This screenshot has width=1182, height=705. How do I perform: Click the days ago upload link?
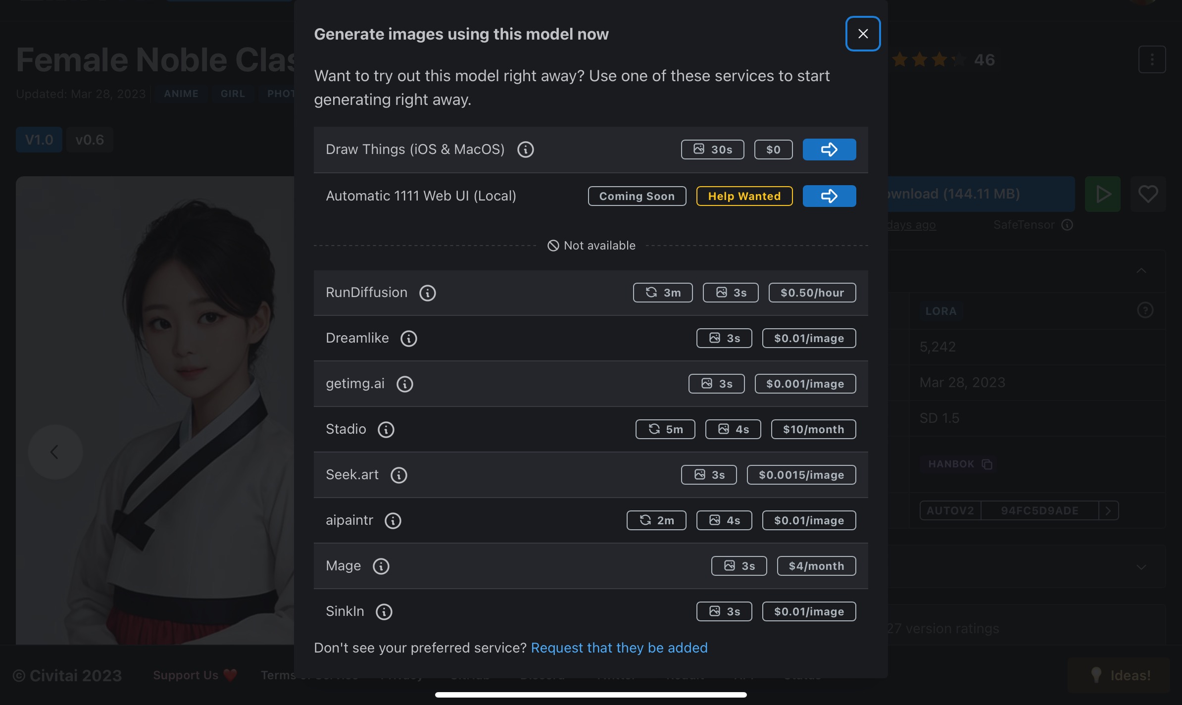coord(911,225)
